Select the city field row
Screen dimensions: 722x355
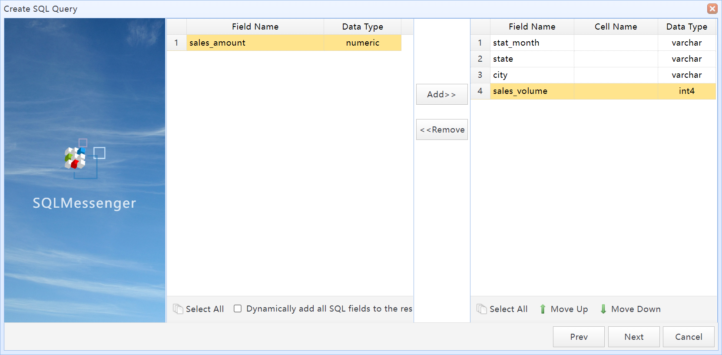coord(532,75)
